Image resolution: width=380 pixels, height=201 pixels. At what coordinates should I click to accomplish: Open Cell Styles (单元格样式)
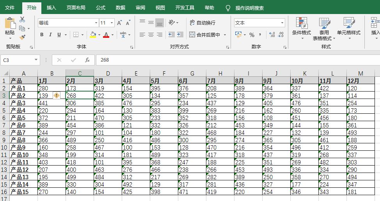coord(349,28)
